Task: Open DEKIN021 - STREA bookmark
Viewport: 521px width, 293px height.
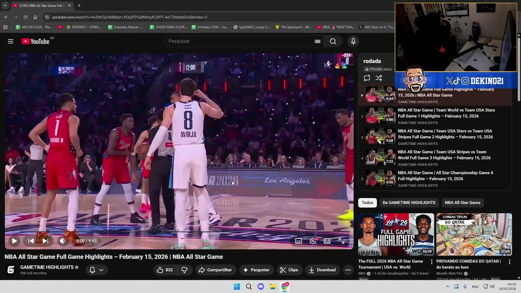Action: click(84, 27)
